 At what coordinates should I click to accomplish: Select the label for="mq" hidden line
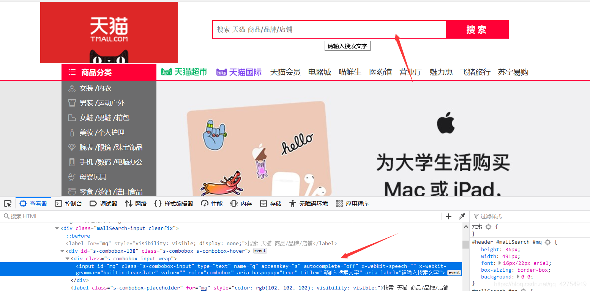tap(201, 243)
